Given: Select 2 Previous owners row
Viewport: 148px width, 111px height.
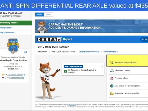Looking at the screenshot, I should (129, 70).
